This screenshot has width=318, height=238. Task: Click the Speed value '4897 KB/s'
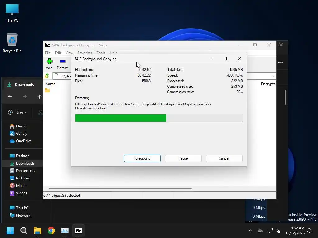pos(235,75)
